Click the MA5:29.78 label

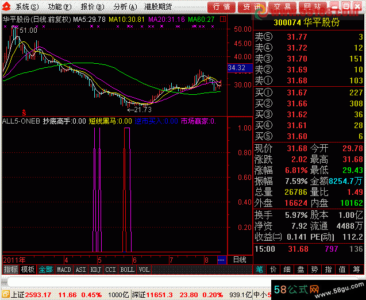[90, 20]
